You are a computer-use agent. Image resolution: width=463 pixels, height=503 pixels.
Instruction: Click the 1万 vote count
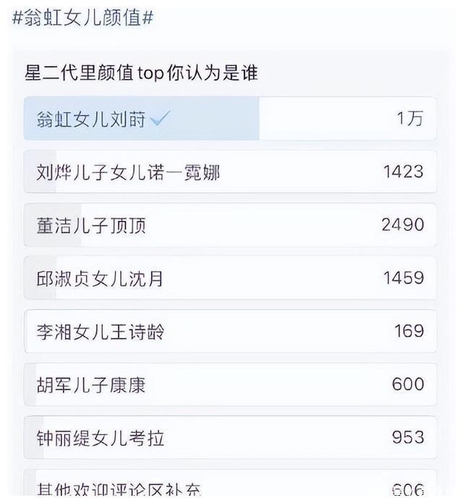coord(409,119)
